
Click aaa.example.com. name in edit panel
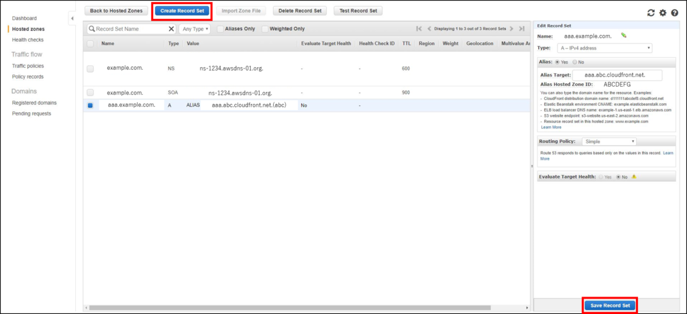click(588, 36)
